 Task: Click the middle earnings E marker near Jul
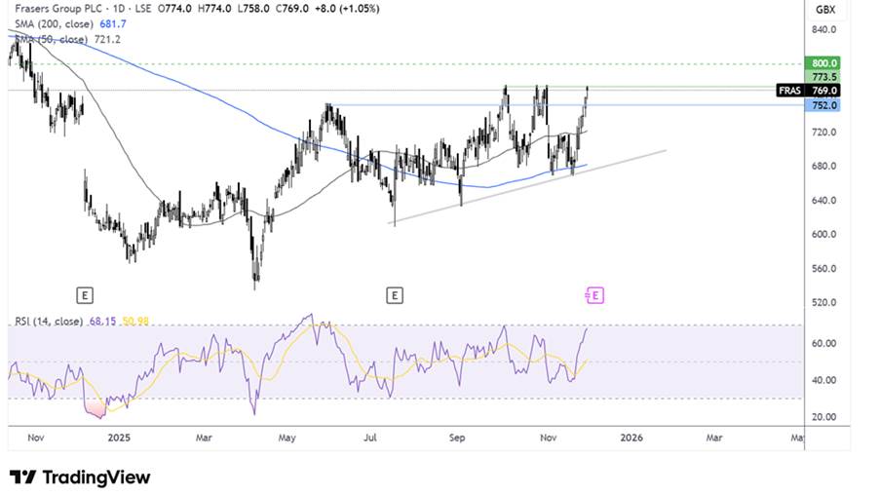(x=394, y=293)
